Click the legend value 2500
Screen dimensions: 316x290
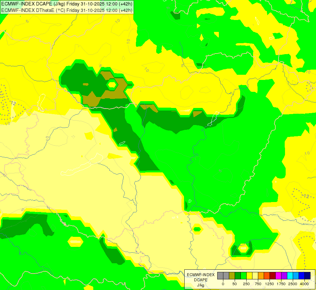coord(293,284)
